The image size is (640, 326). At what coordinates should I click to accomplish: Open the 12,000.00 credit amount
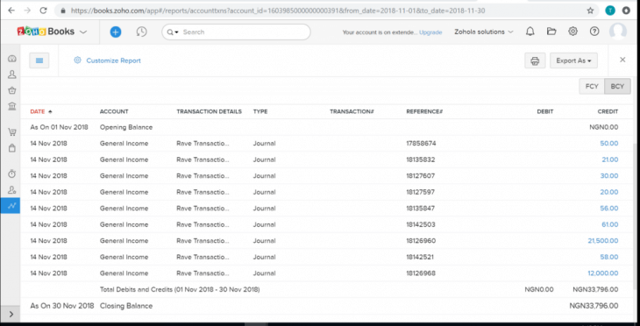coord(603,273)
